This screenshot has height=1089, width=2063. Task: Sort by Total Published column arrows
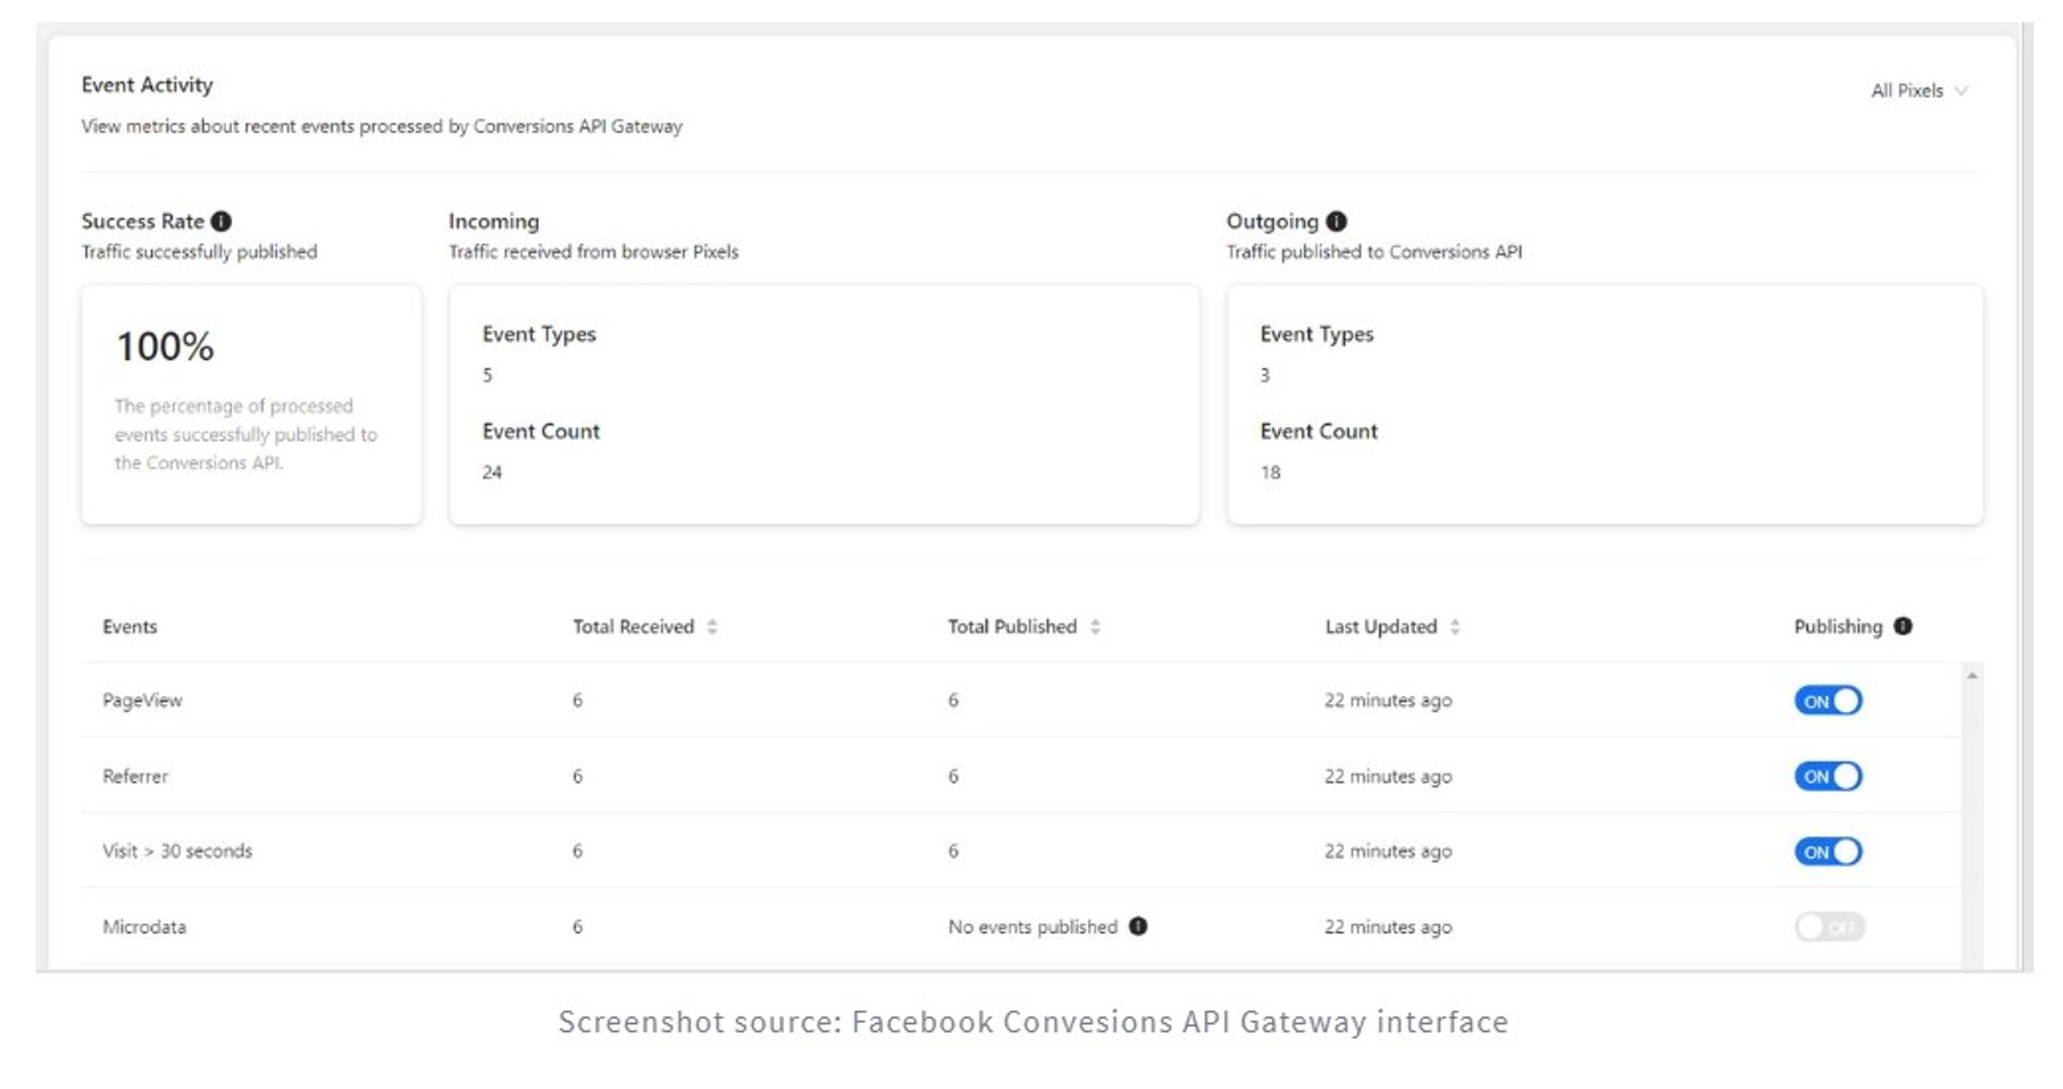coord(1094,627)
